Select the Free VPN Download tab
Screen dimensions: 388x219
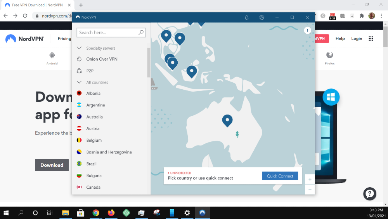[37, 5]
